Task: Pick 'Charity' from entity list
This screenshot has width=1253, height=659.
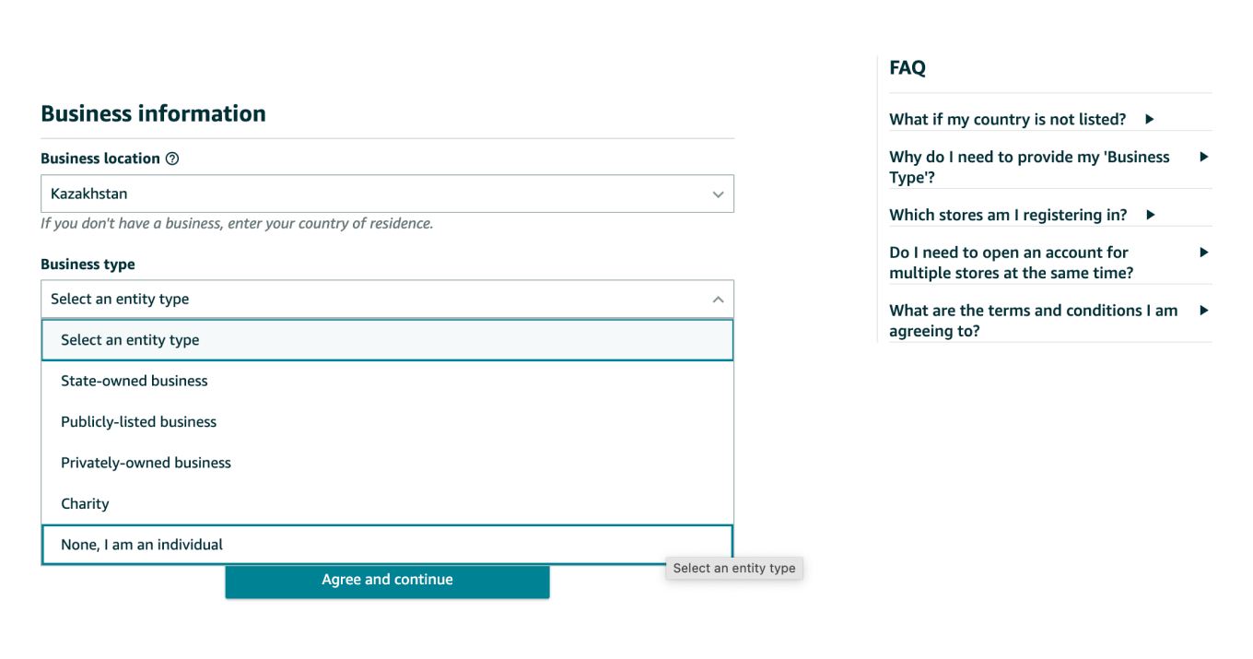Action: point(85,504)
